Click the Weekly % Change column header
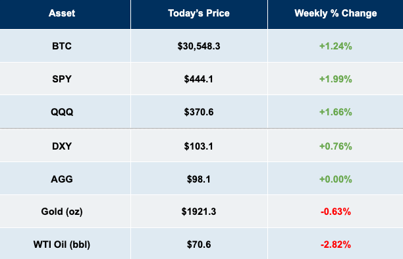Screen dimensions: 403x259 pos(335,13)
